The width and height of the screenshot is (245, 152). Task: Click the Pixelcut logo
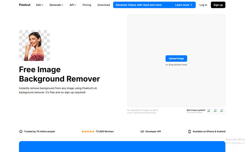pos(24,5)
